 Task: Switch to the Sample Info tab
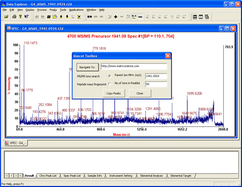95,175
